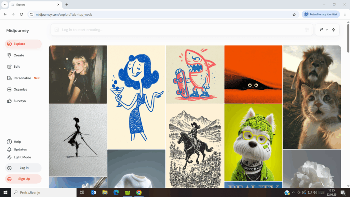Click the Chrome taskbar icon
The height and width of the screenshot is (197, 350).
pos(139,192)
